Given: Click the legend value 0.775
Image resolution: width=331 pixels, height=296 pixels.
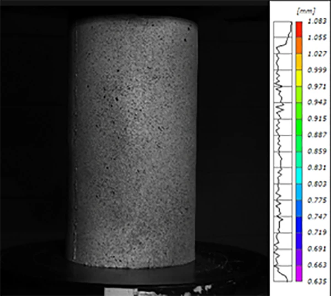Looking at the screenshot, I should 317,200.
